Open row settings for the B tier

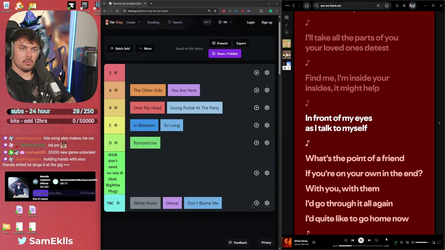267,108
